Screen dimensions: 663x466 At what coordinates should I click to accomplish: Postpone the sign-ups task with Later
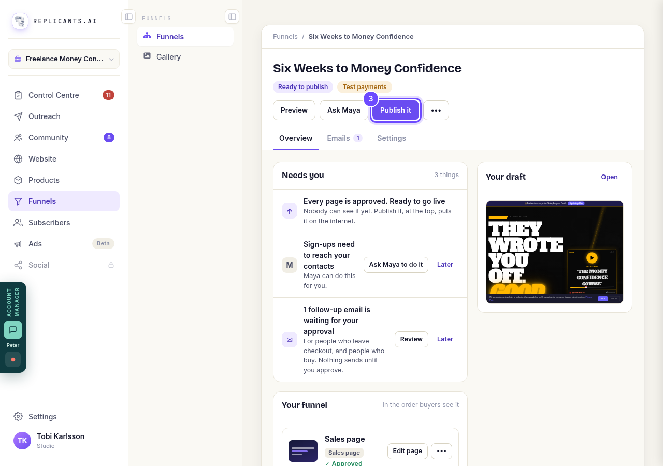[x=445, y=265]
